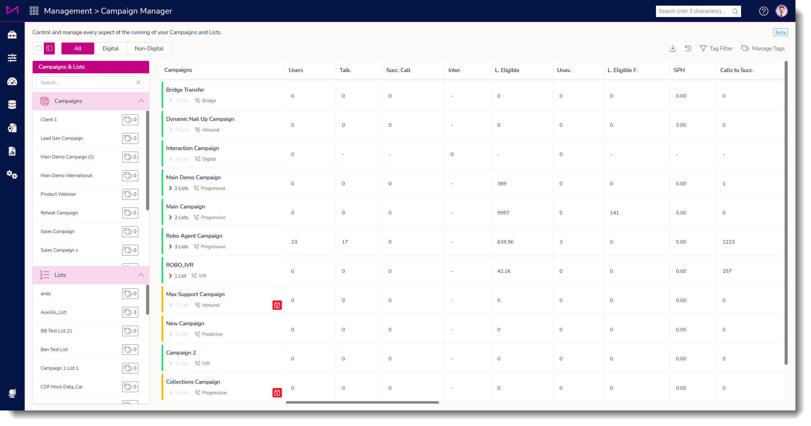
Task: Switch to the full-width layout view toggle
Action: coord(39,48)
